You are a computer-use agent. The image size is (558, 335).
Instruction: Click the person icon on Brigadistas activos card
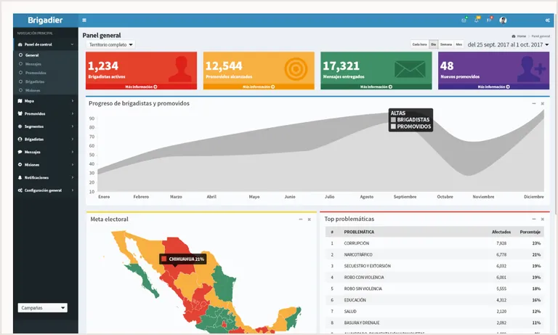(x=180, y=69)
